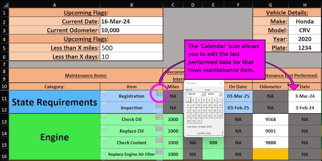Click round button left of Inspection
This screenshot has height=161, width=322.
[103, 105]
